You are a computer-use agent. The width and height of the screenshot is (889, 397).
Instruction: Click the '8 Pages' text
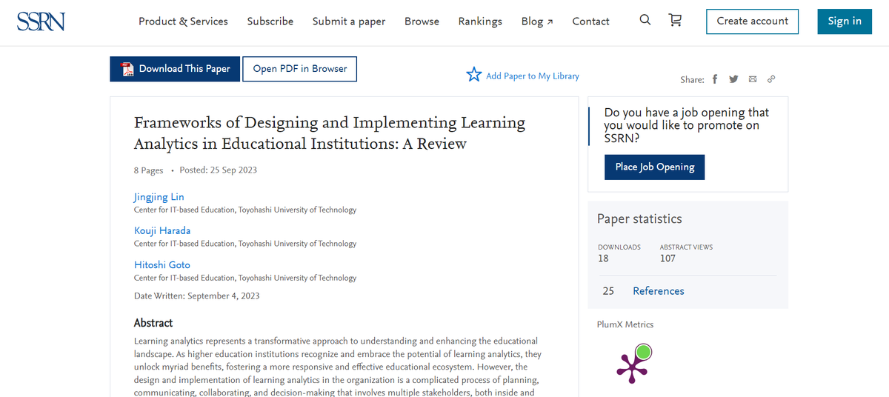(149, 170)
